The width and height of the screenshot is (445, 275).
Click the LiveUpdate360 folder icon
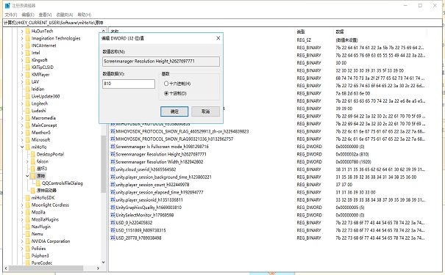(x=27, y=96)
